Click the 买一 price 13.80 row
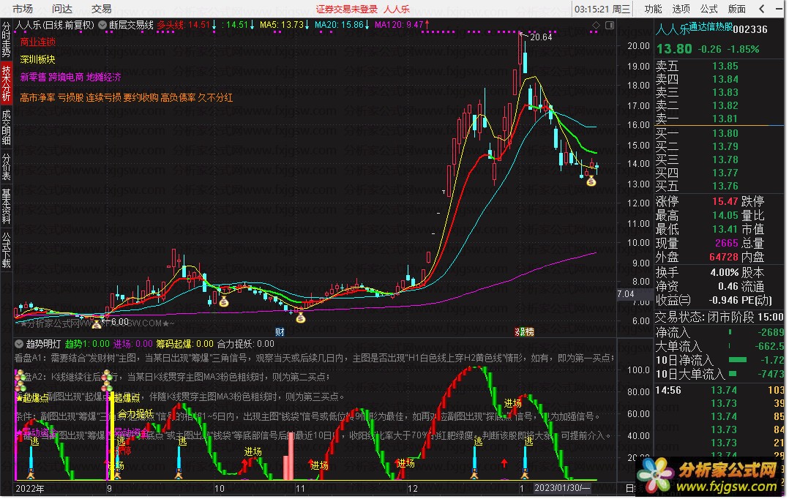This screenshot has width=789, height=499. point(719,133)
